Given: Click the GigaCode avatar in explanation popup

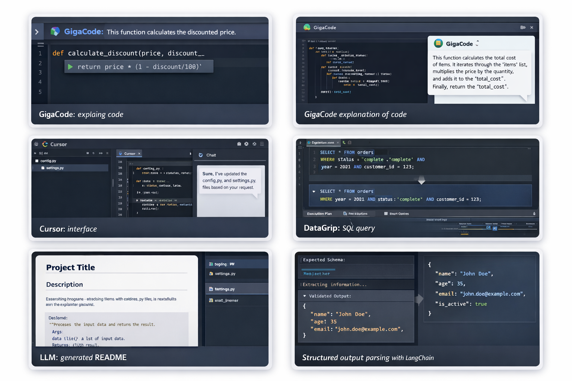Looking at the screenshot, I should pyautogui.click(x=438, y=44).
